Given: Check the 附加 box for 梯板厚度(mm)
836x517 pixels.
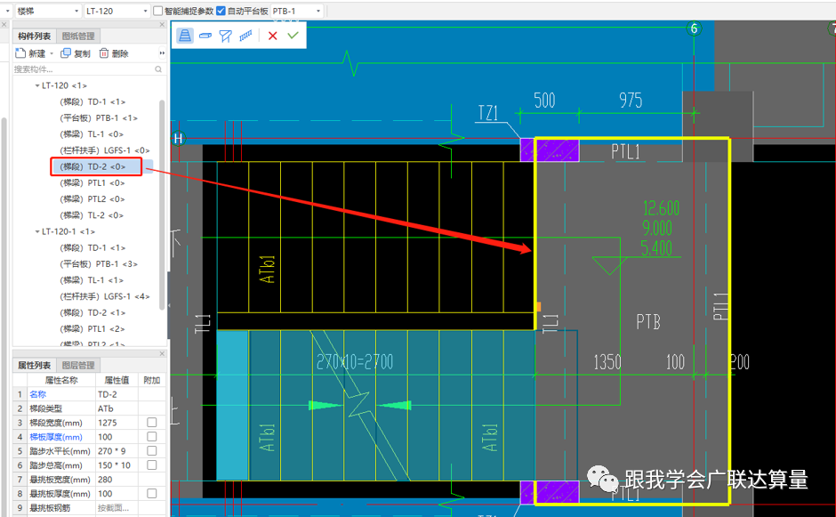Looking at the screenshot, I should [x=152, y=436].
